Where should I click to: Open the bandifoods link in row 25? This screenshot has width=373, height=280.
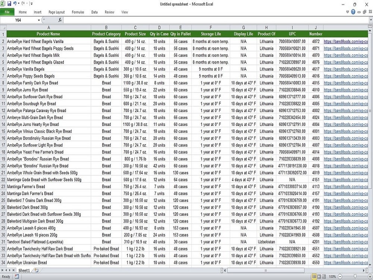346,200
